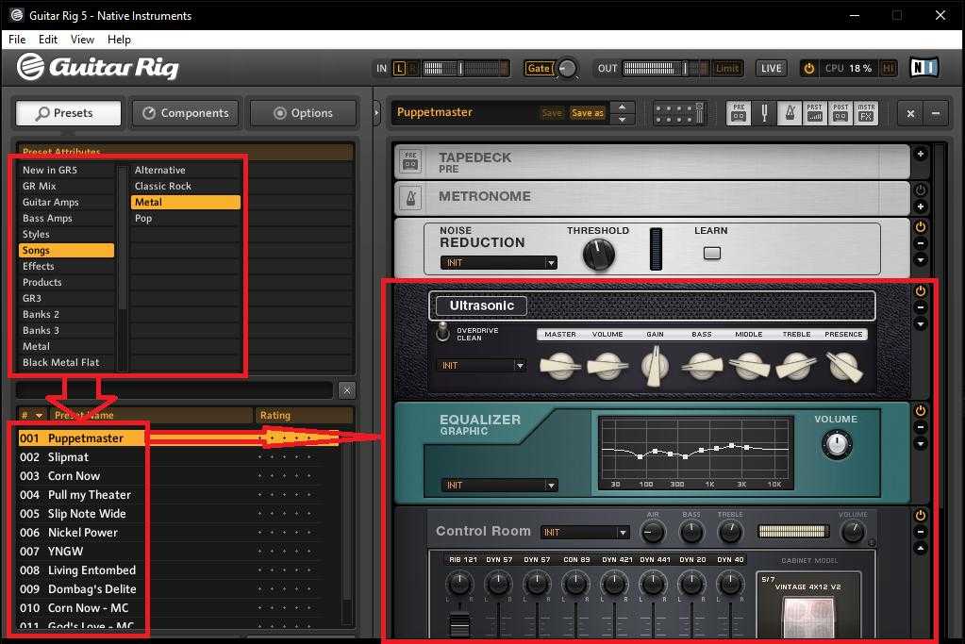Toggle power on the Control Room module
This screenshot has width=965, height=644.
pos(920,516)
